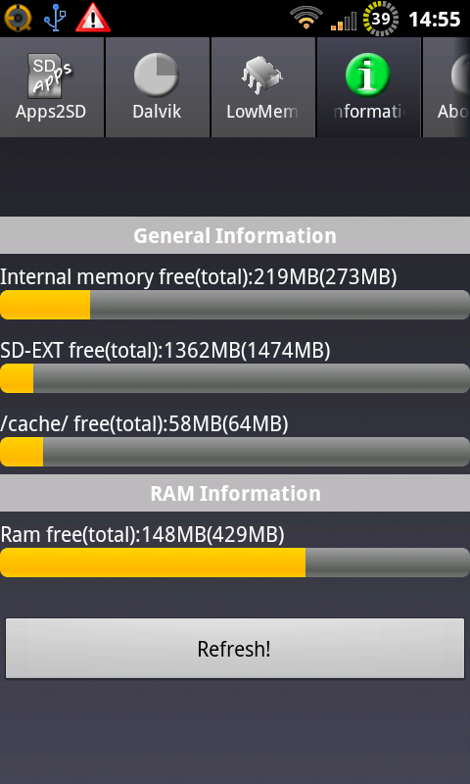The width and height of the screenshot is (470, 784).
Task: Tap the cellular signal bars icon
Action: coord(343,21)
